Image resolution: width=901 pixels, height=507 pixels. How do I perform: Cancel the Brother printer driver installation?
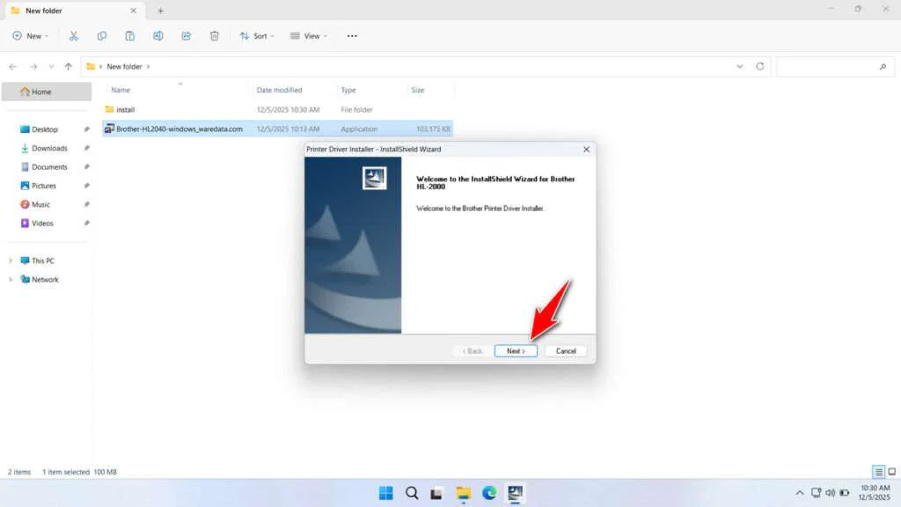[566, 350]
